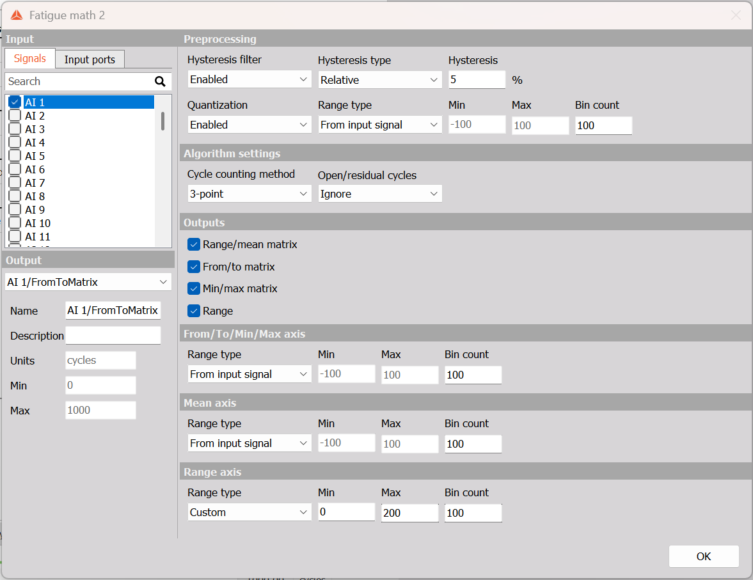Click the output Max field showing 1000
This screenshot has height=580, width=753.
click(x=100, y=410)
